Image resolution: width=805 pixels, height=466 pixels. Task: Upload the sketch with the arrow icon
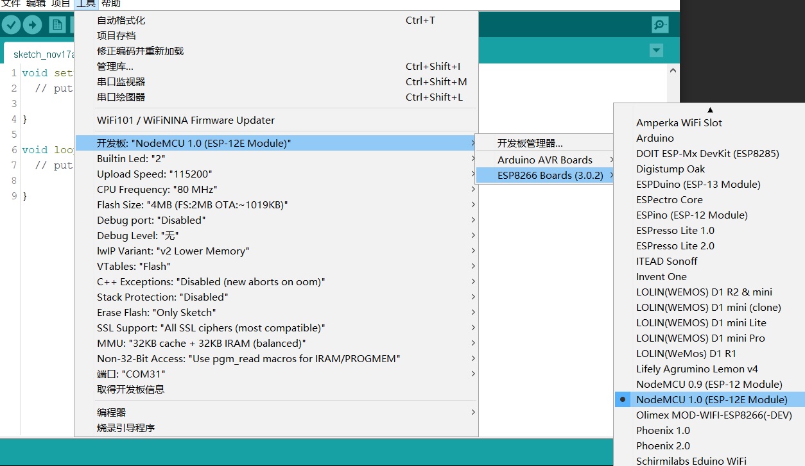tap(31, 24)
